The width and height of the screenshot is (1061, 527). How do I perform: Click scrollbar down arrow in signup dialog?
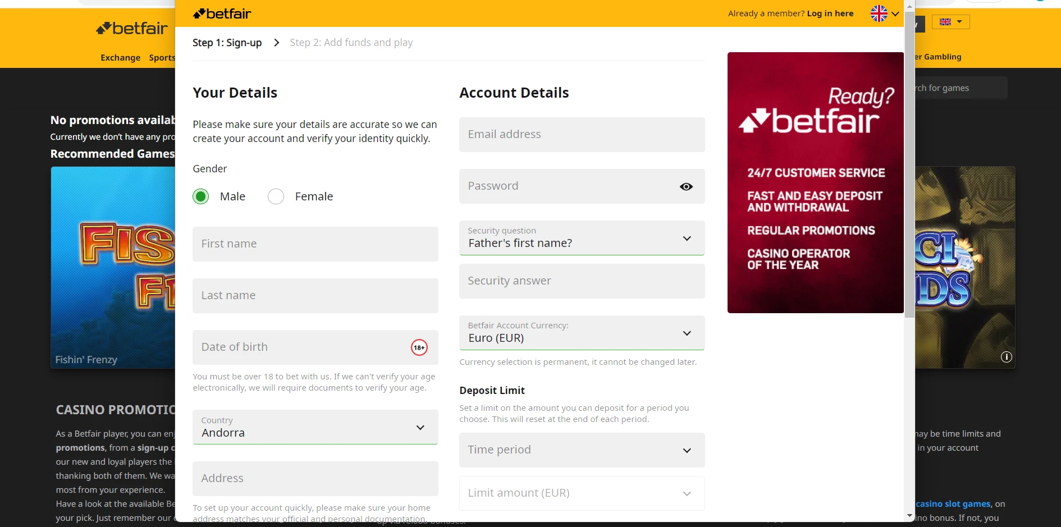tap(909, 516)
